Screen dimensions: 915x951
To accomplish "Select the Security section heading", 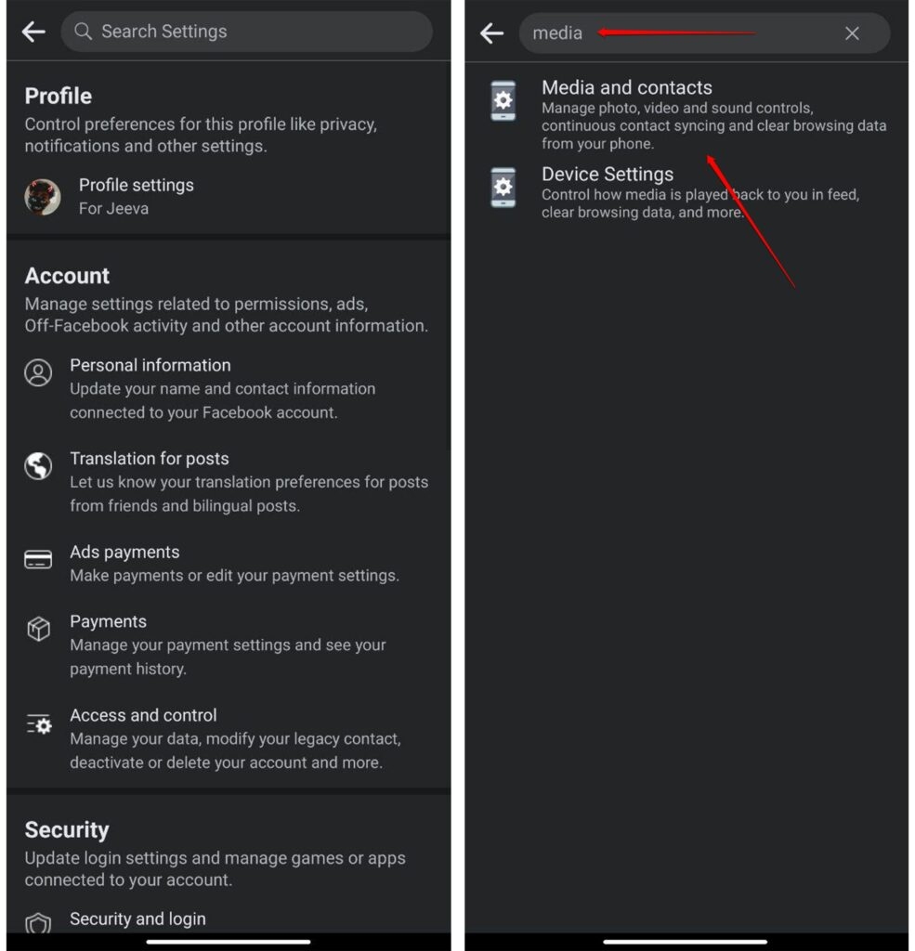I will (x=67, y=829).
